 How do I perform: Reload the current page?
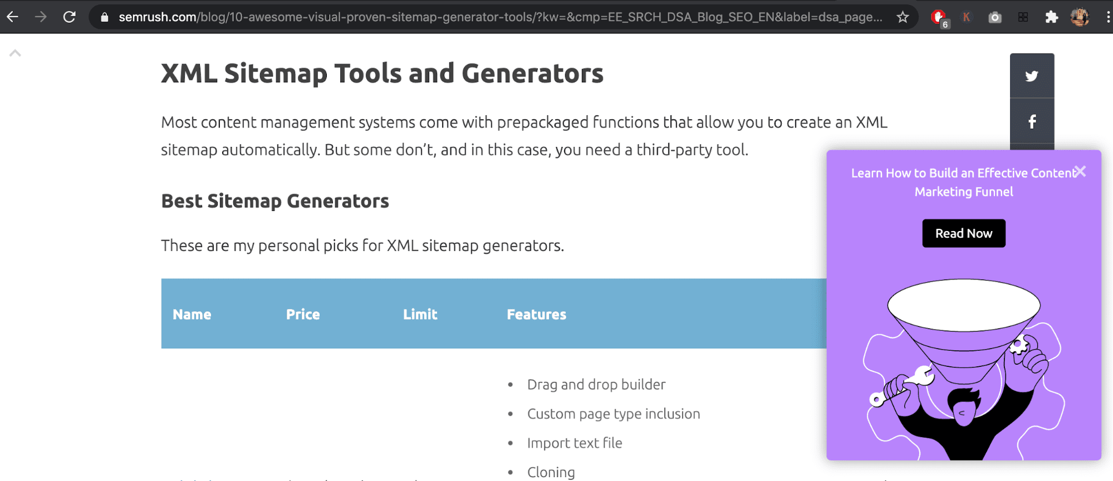(69, 17)
